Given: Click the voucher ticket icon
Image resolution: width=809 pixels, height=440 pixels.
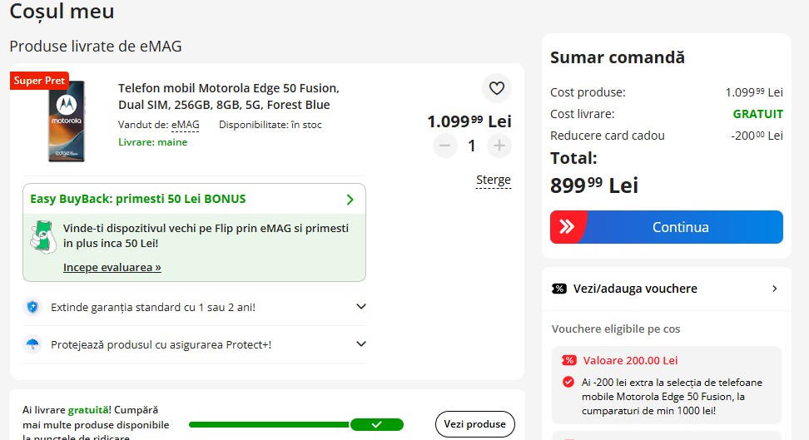Looking at the screenshot, I should 558,289.
